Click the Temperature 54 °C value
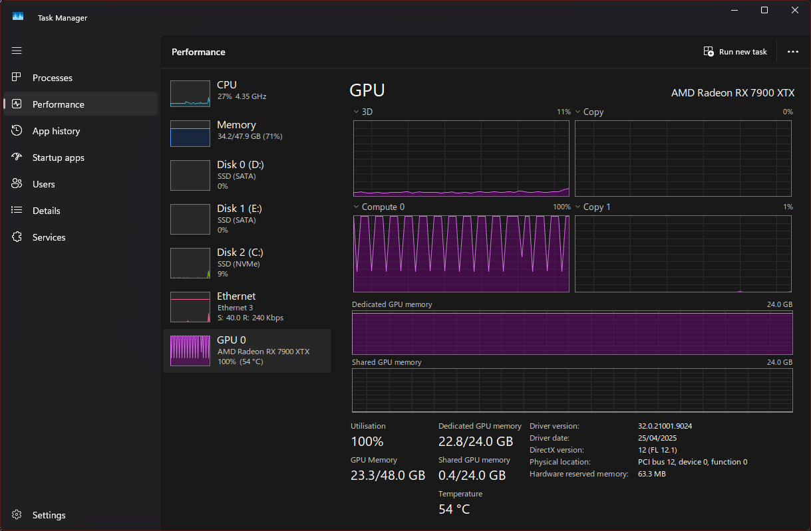The width and height of the screenshot is (811, 531). click(454, 509)
